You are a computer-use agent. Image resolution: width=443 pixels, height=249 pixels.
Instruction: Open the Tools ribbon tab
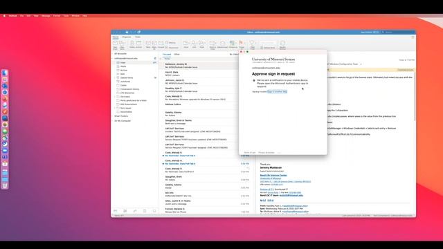pos(138,37)
